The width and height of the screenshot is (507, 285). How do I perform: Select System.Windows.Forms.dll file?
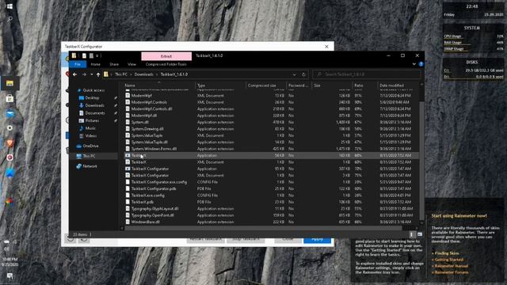click(x=272, y=149)
